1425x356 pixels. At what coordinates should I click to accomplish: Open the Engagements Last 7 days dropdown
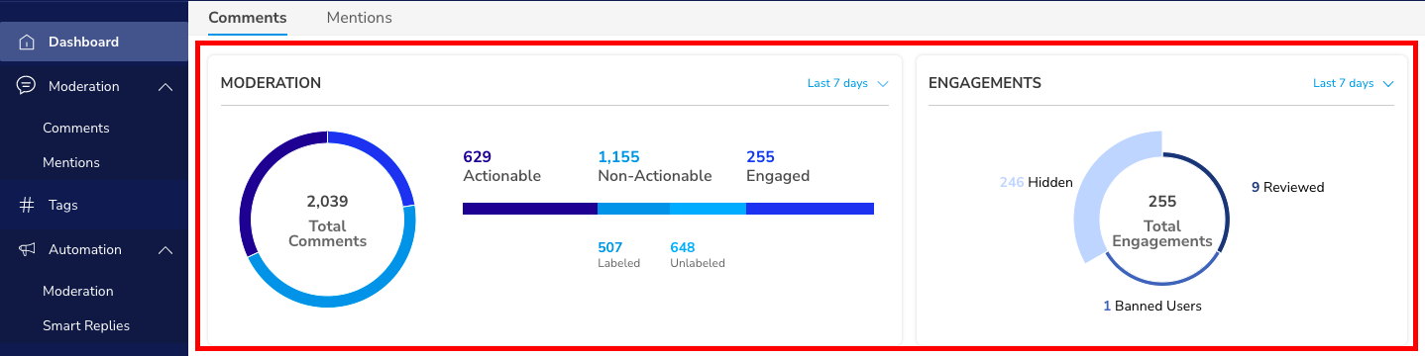(x=1354, y=84)
